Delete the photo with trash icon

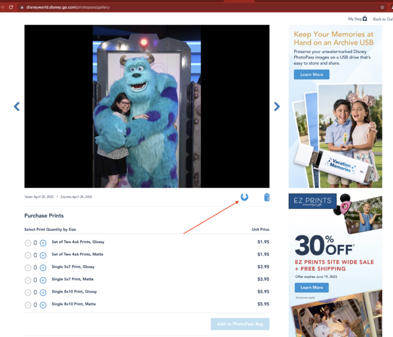tap(267, 197)
